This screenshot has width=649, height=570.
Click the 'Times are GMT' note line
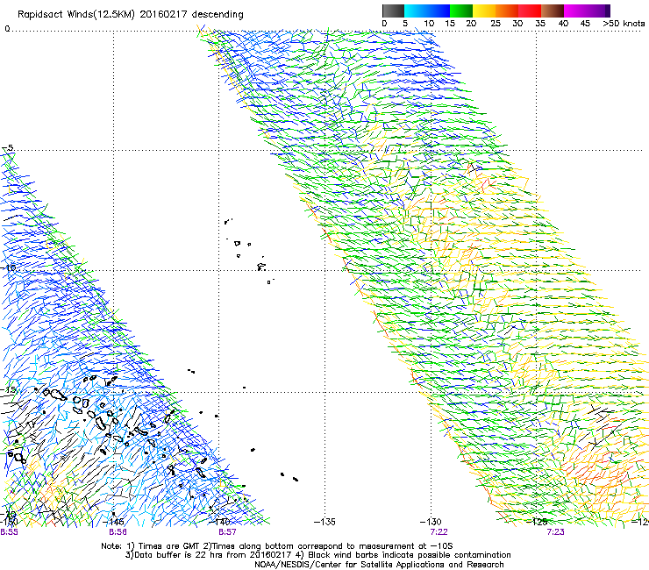[x=277, y=546]
